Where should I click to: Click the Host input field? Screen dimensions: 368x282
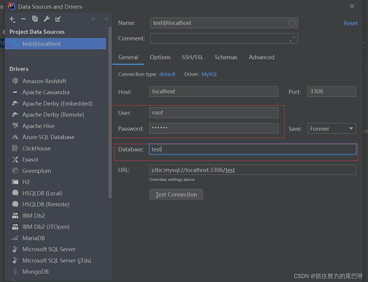point(214,92)
